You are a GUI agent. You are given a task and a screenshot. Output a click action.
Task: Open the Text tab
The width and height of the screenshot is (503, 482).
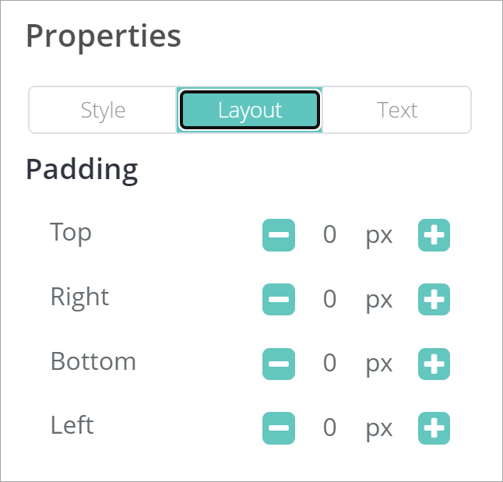tap(397, 110)
